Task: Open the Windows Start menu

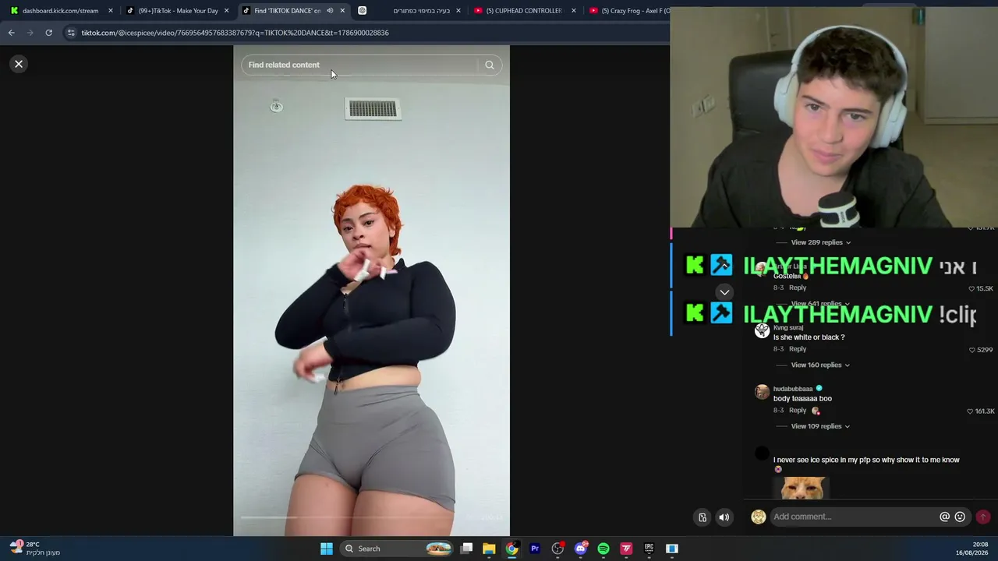Action: [x=327, y=549]
